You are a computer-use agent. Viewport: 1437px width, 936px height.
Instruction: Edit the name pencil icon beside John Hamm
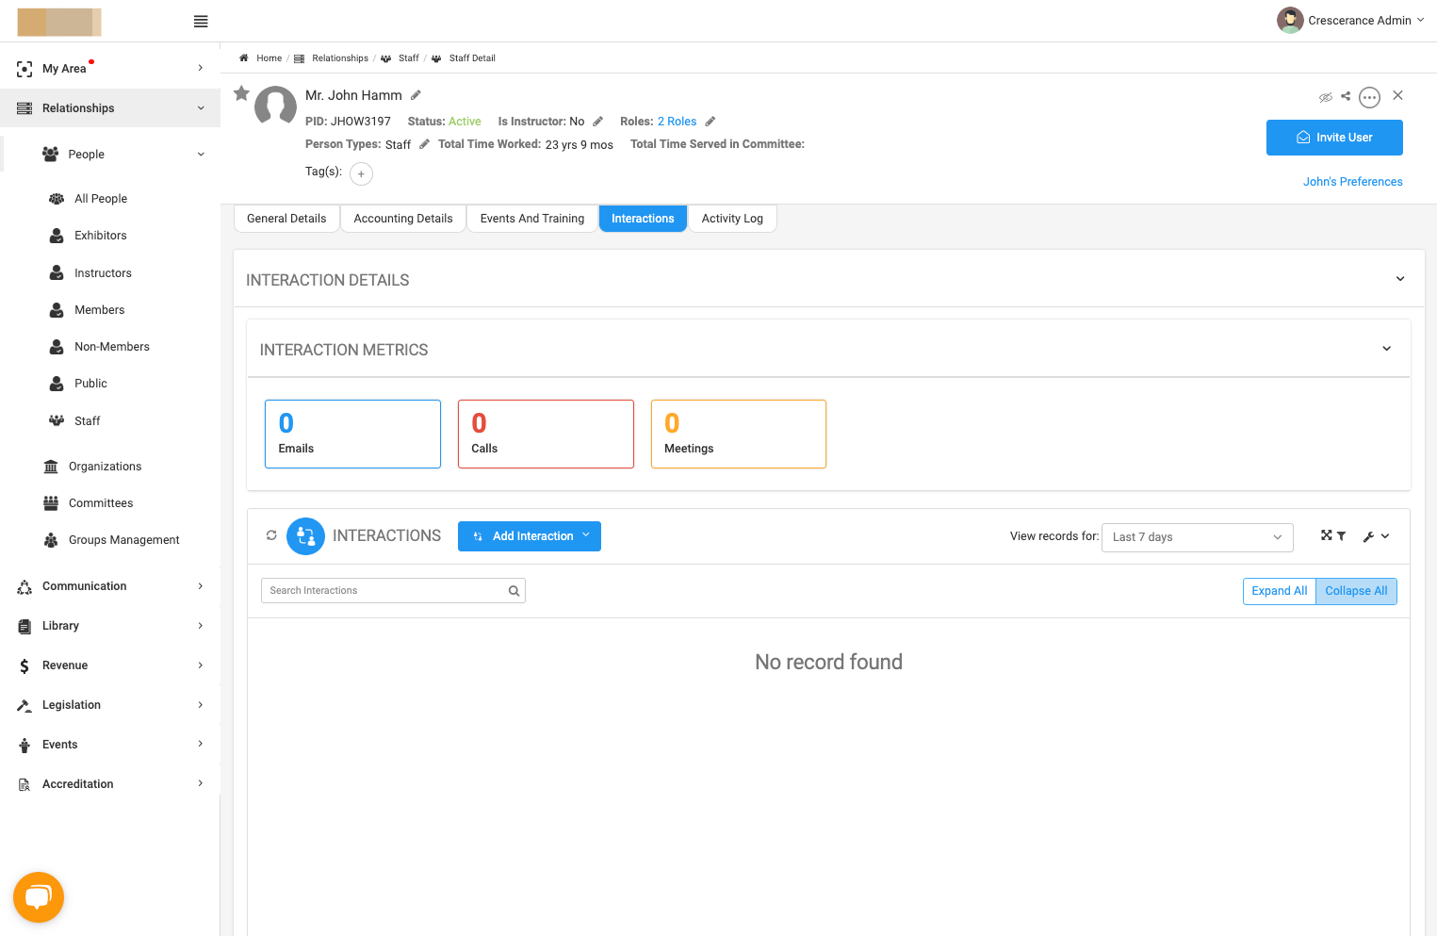(x=416, y=95)
